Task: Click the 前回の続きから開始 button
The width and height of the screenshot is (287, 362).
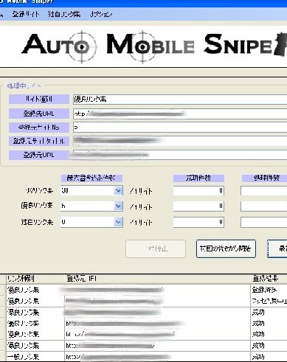Action: [x=226, y=248]
